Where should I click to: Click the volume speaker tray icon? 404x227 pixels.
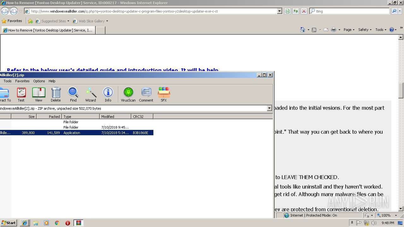[x=374, y=223]
